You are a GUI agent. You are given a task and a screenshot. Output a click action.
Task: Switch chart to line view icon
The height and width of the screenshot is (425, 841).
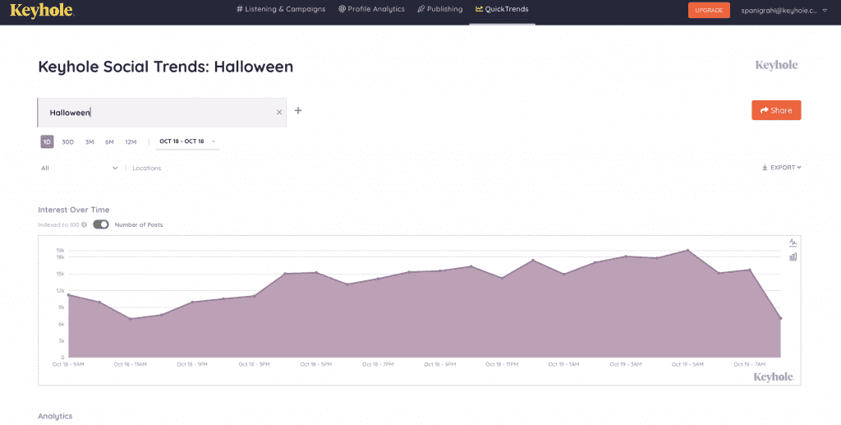click(x=793, y=243)
